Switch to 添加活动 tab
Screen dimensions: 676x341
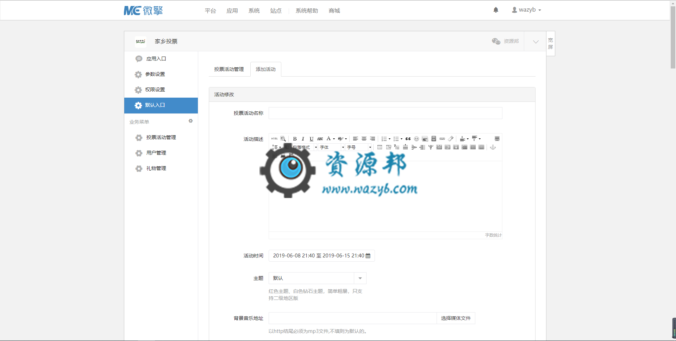[265, 69]
